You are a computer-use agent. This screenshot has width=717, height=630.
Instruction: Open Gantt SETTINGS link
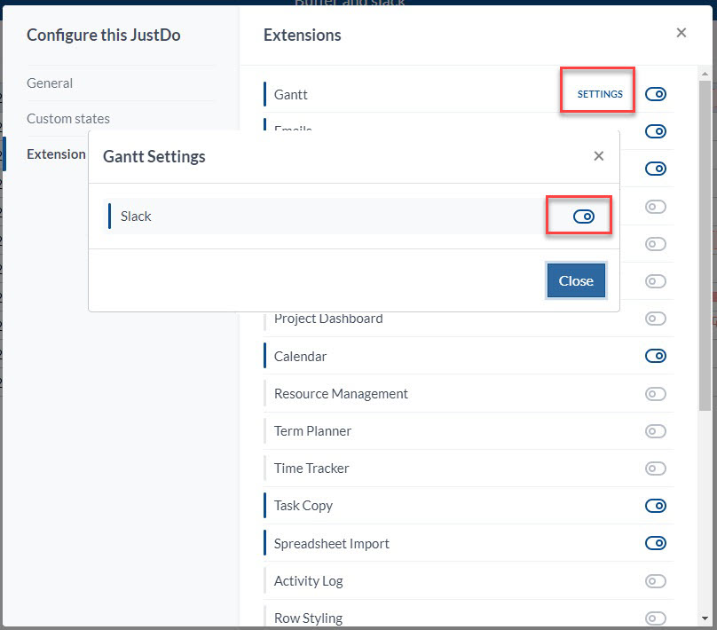[x=600, y=94]
